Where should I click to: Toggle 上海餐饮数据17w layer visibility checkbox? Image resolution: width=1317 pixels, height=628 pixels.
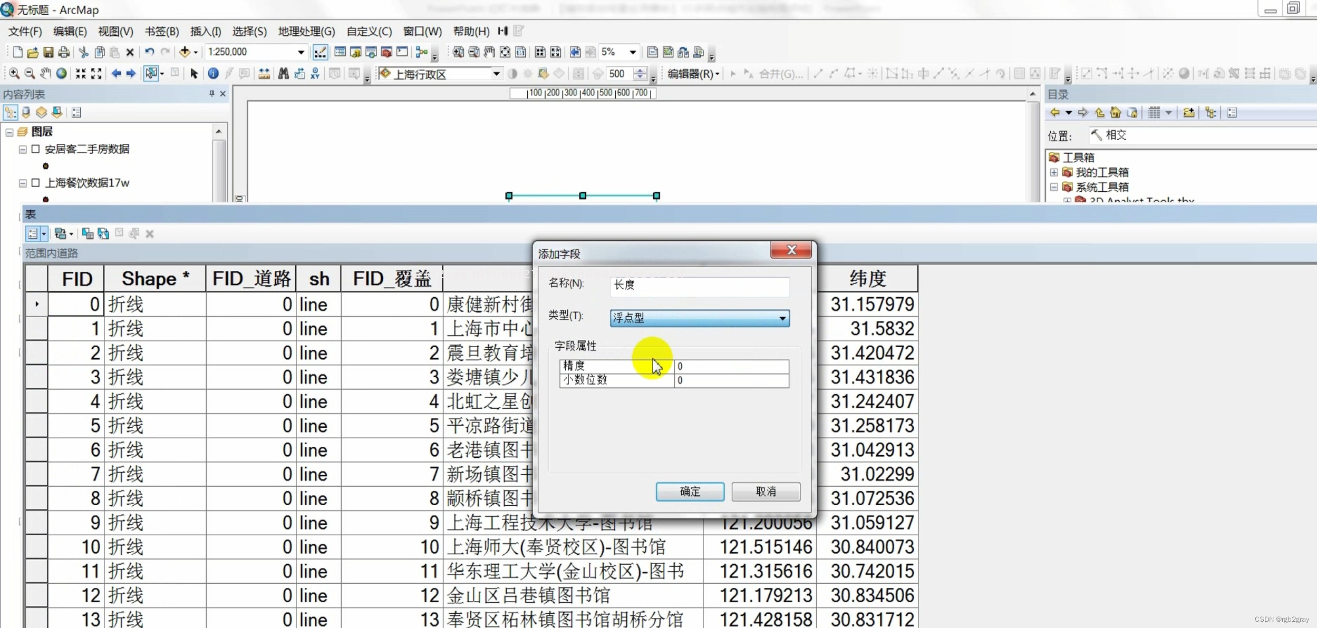(x=35, y=183)
